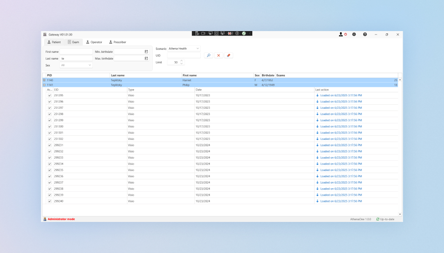Toggle the checkbox for exam 299240
This screenshot has width=444, height=253.
(50, 201)
